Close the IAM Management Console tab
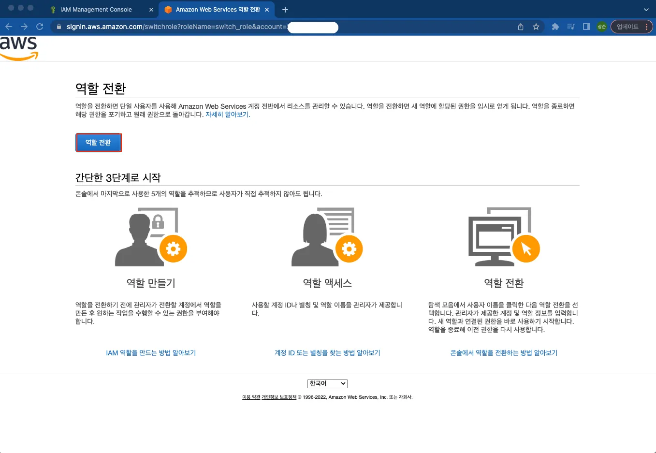Image resolution: width=656 pixels, height=453 pixels. click(151, 10)
